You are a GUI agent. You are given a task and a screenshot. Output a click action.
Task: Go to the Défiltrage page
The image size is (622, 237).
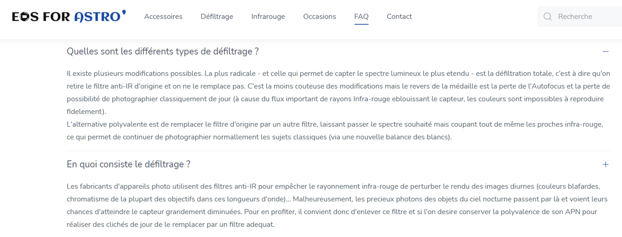[217, 17]
